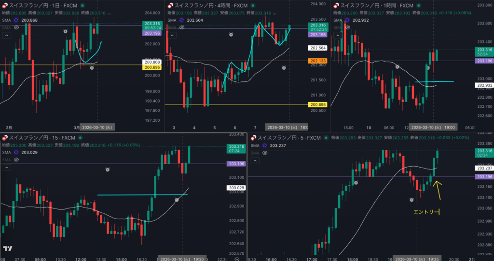Click the alert clock icon near the SMA line on the 15-minute chart
The image size is (494, 261).
pyautogui.click(x=177, y=199)
